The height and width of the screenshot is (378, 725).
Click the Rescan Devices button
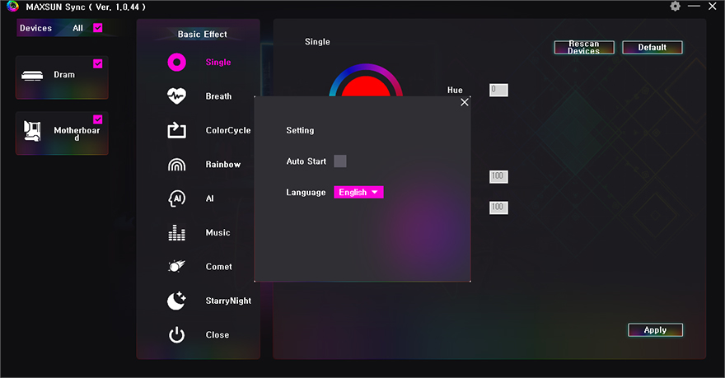tap(584, 47)
